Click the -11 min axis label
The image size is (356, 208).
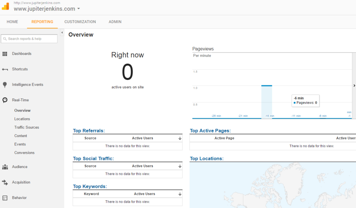(x=296, y=116)
